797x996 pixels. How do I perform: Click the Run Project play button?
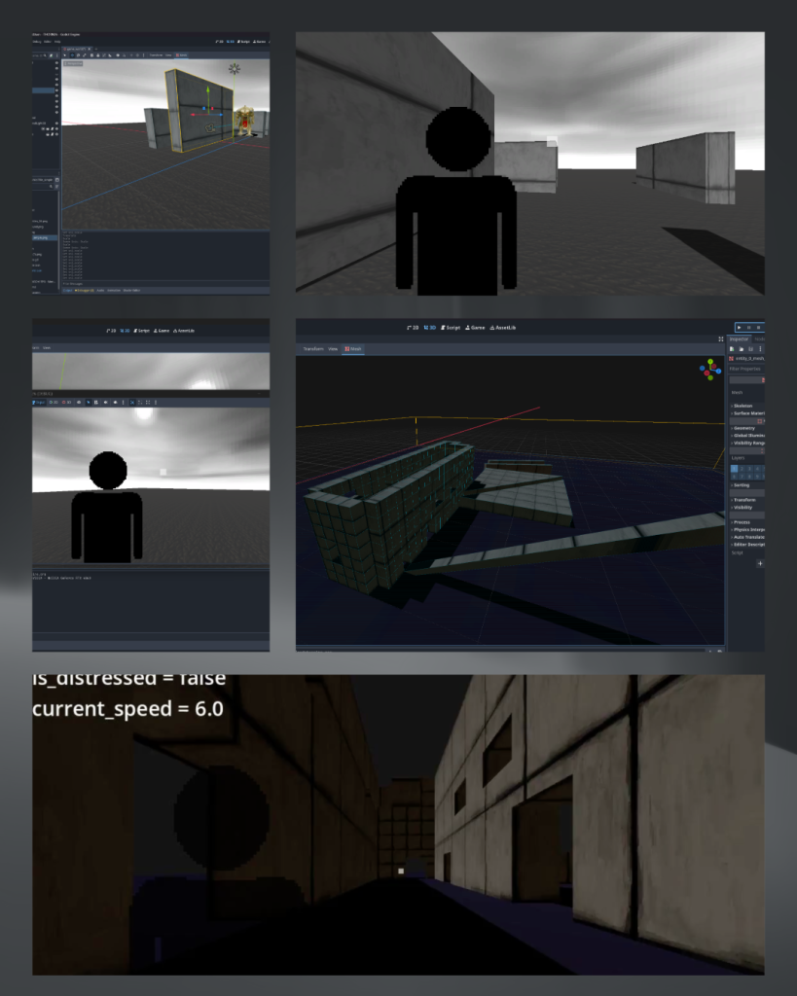coord(739,328)
